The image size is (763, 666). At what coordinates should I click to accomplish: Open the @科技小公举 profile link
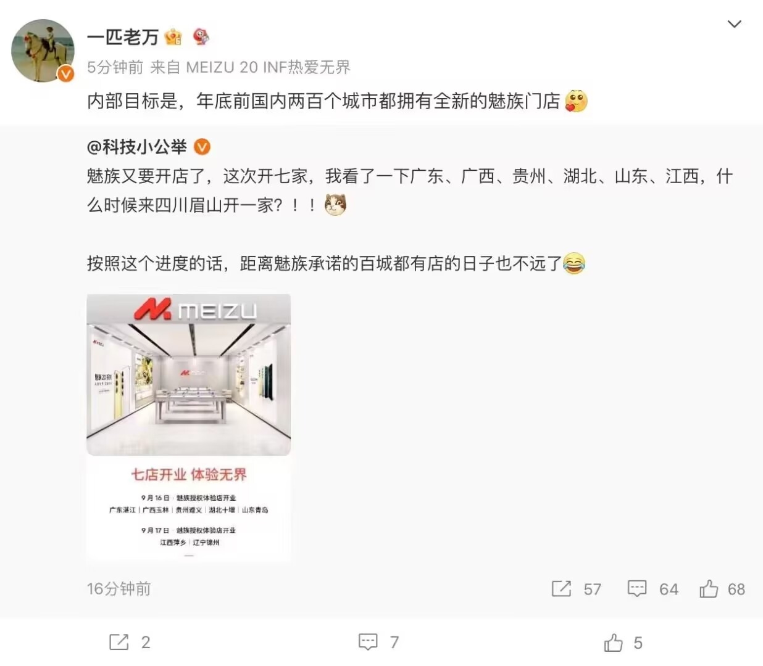click(137, 147)
